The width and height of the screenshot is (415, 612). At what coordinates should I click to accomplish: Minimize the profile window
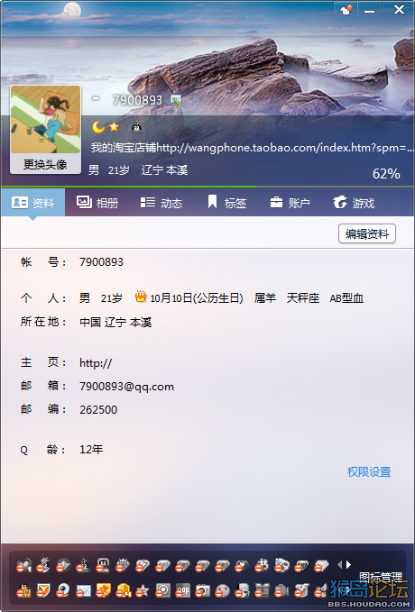[369, 10]
